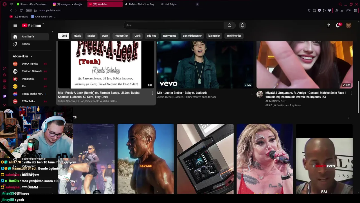Open the SAVAGE Shorts thumbnail
The width and height of the screenshot is (360, 203).
point(146,159)
